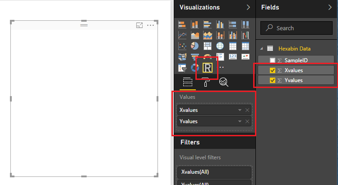Select the Line chart visual
This screenshot has height=185, width=338.
click(182, 35)
